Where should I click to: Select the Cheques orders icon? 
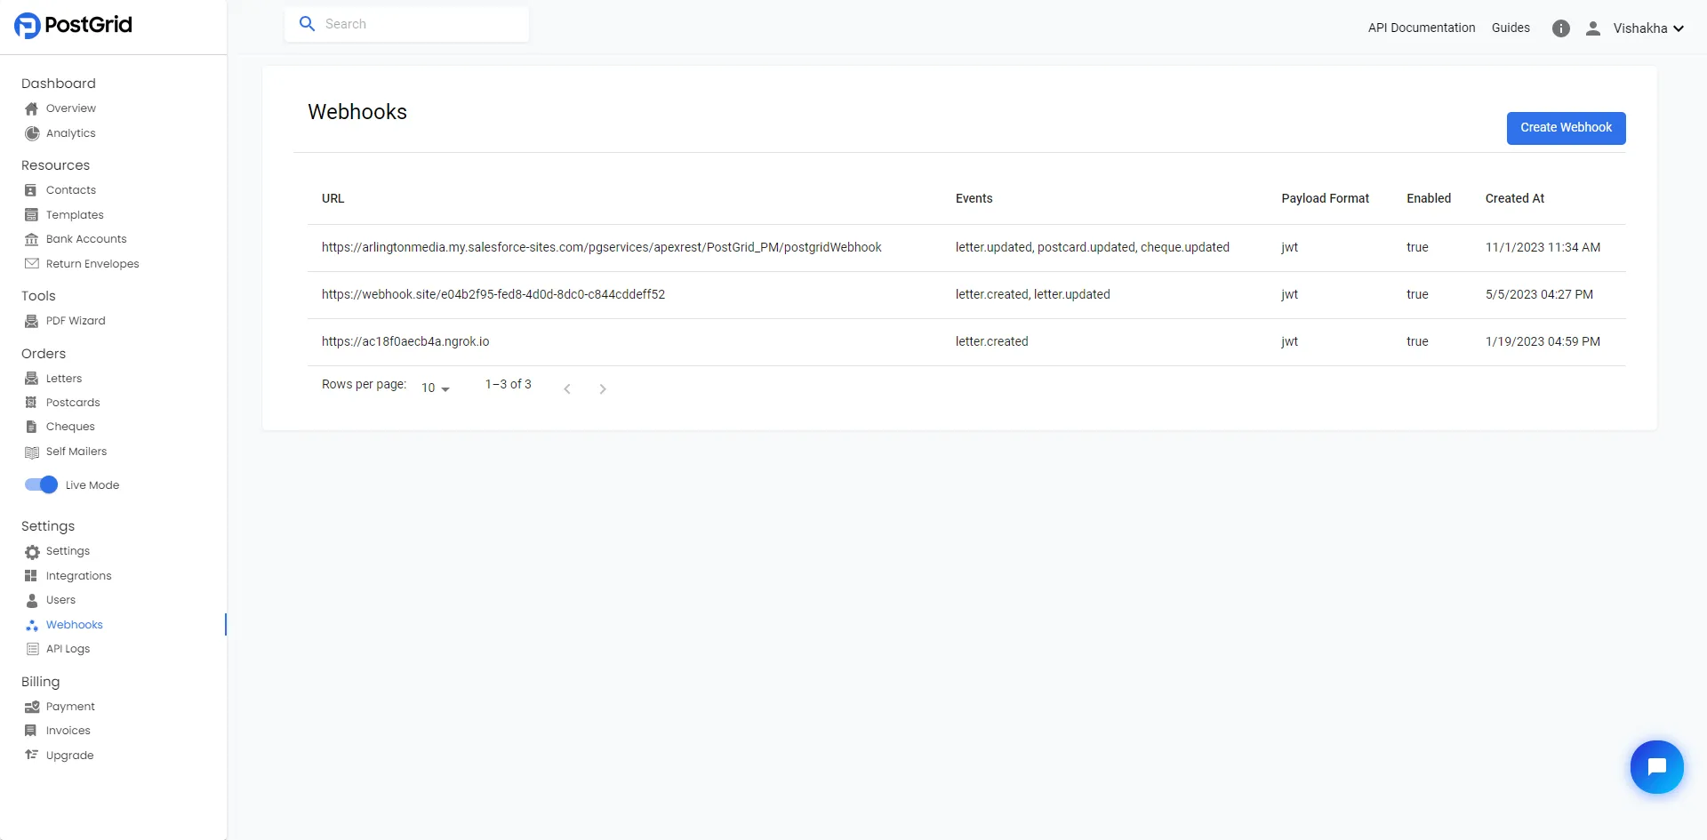point(30,426)
